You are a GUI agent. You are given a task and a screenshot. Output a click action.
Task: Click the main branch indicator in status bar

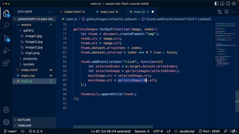[x=10, y=131]
